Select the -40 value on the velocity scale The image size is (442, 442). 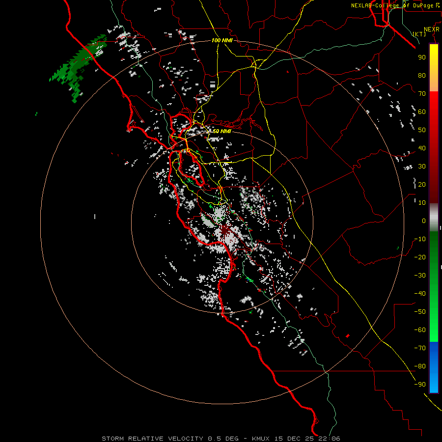pos(420,294)
